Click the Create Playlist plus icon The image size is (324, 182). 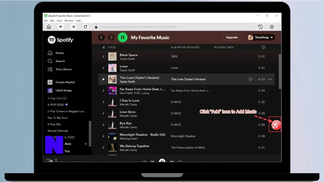[x=50, y=82]
